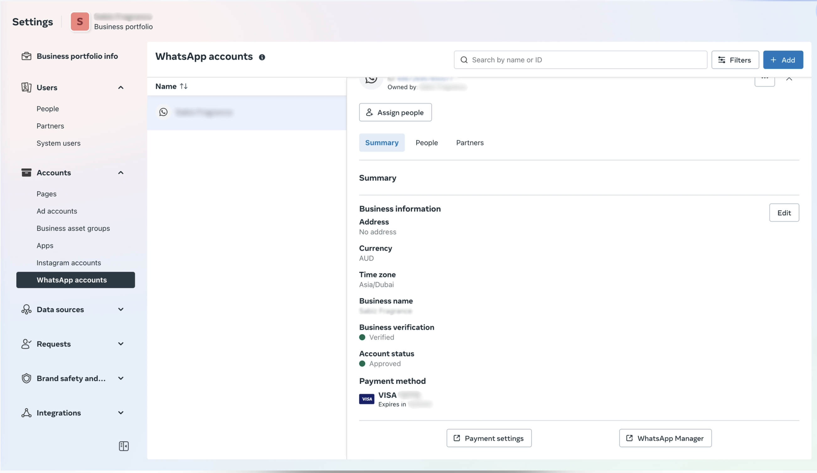Open WhatsApp Manager link button
The height and width of the screenshot is (473, 817).
click(x=665, y=438)
